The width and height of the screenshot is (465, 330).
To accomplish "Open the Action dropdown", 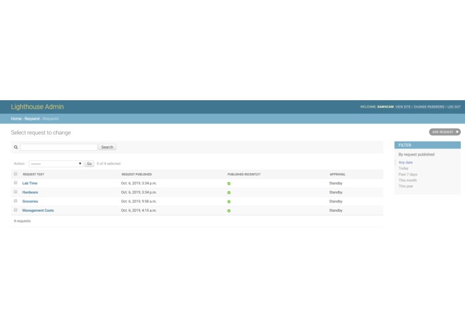I will (56, 164).
